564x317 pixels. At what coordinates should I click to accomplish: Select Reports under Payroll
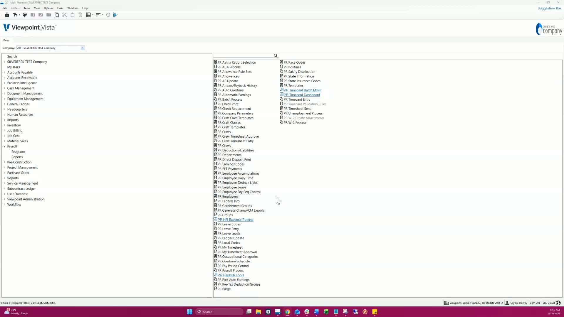pyautogui.click(x=17, y=157)
